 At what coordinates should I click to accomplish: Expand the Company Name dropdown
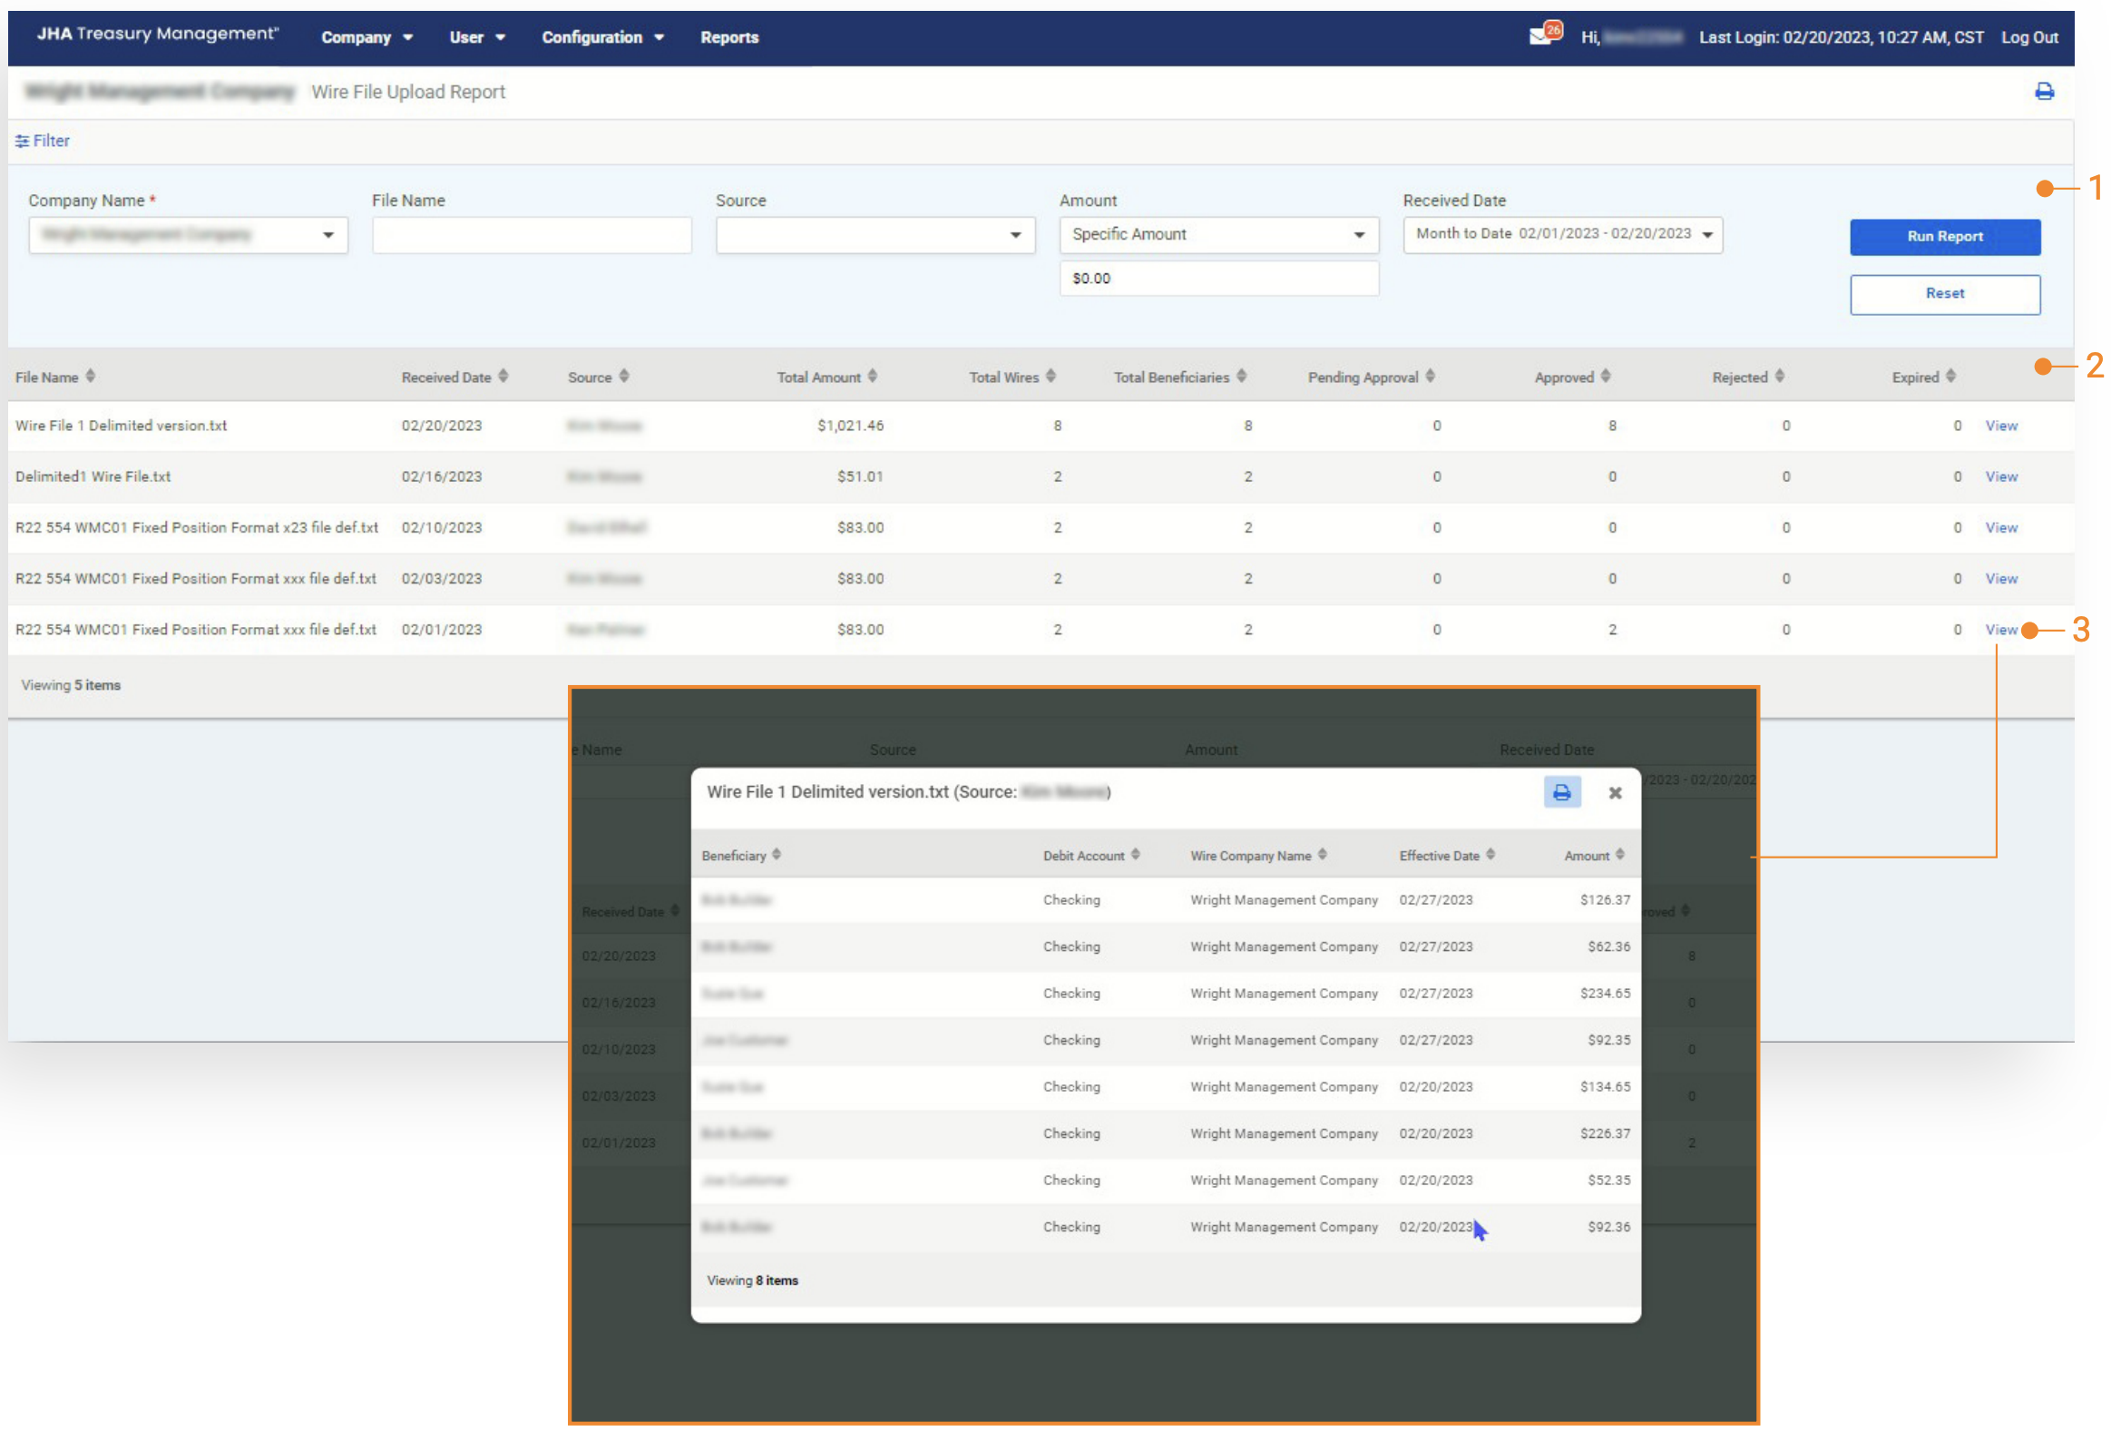(188, 235)
